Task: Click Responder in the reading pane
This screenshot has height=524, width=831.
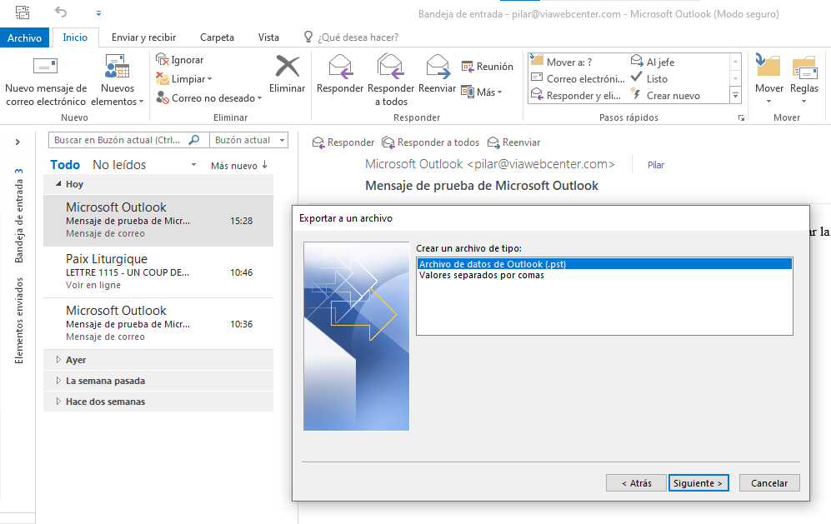Action: 343,142
